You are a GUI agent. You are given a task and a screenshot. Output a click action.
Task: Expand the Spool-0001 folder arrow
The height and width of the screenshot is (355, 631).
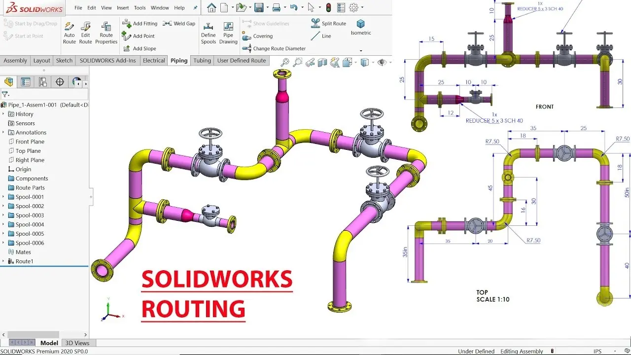coord(3,197)
